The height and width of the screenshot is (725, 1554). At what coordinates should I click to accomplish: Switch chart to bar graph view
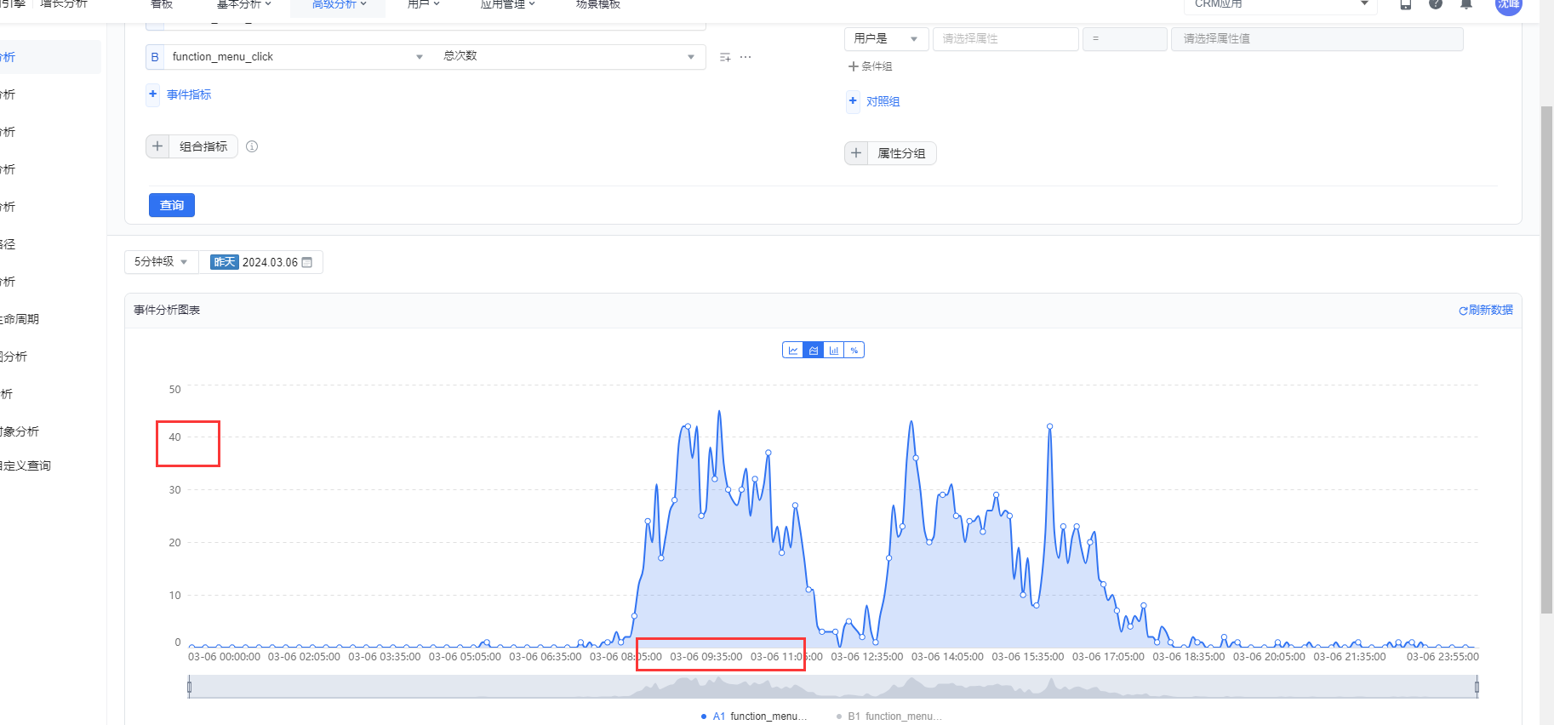[x=834, y=350]
